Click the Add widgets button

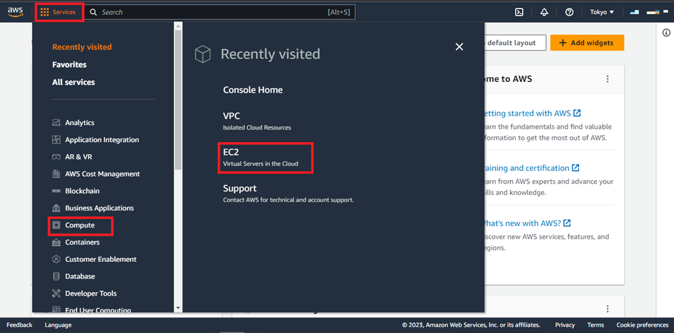tap(587, 43)
